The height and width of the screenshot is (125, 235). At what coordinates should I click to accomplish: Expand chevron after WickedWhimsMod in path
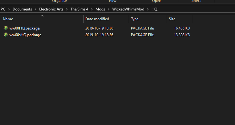(148, 9)
